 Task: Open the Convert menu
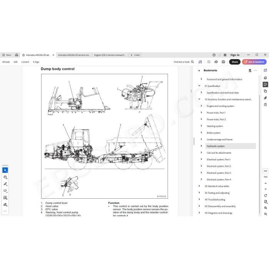click(x=25, y=62)
